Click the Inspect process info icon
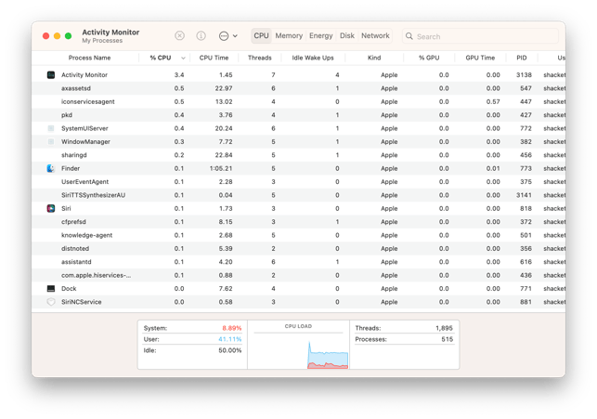The width and height of the screenshot is (597, 419). point(201,36)
